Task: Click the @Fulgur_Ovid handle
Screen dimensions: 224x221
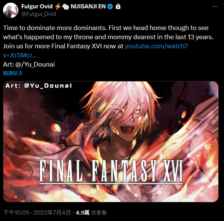Action: (x=38, y=14)
